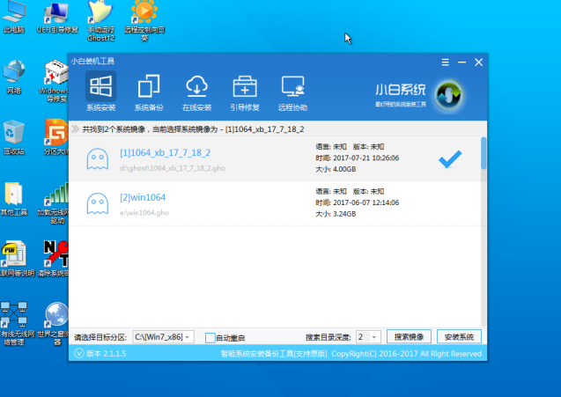Open the 此电脑 desktop icon
This screenshot has height=397, width=561.
(x=14, y=17)
